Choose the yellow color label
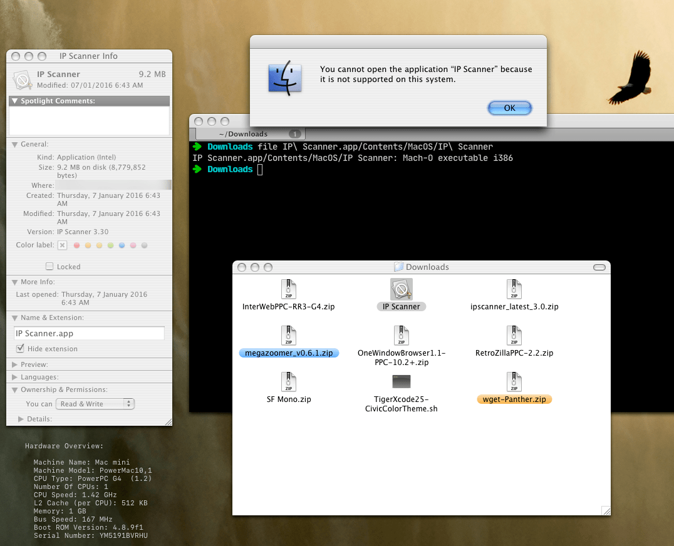674x546 pixels. tap(99, 245)
